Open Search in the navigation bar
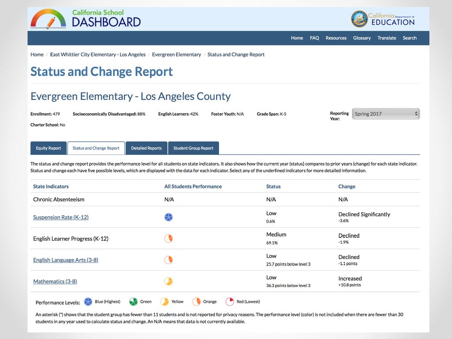Screen dimensions: 452x339 pyautogui.click(x=410, y=38)
